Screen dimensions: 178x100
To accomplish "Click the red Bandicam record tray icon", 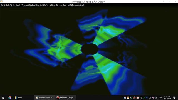I will tap(134, 97).
